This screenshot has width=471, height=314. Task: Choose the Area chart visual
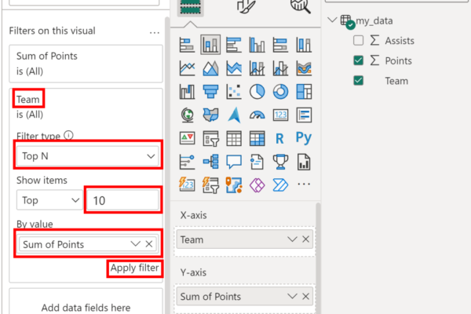click(210, 68)
